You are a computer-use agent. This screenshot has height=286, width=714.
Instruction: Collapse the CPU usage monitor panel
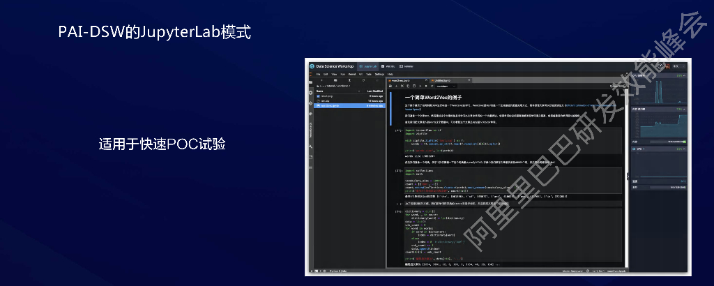685,75
